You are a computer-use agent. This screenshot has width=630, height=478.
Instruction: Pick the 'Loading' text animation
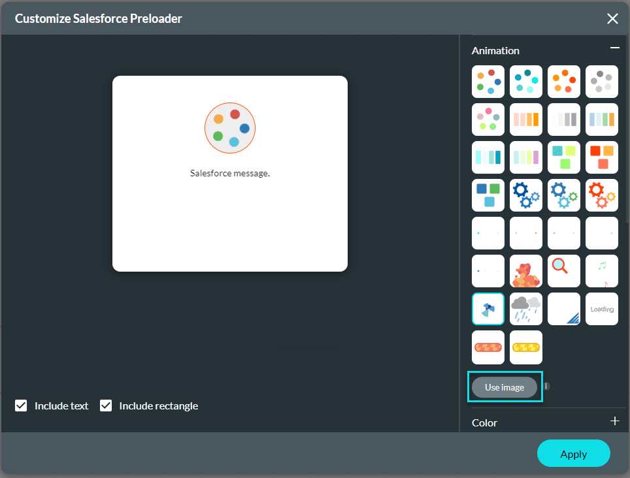(x=601, y=309)
